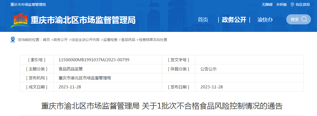Click the location pin icon beside 各区县局
This screenshot has width=317, height=116.
tap(292, 5)
